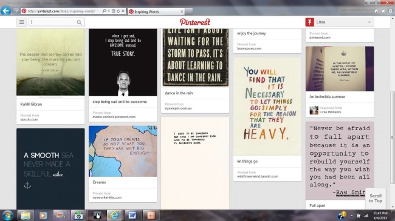The image size is (395, 221).
Task: Click the Pinterest search magnifier icon
Action: coord(79,22)
